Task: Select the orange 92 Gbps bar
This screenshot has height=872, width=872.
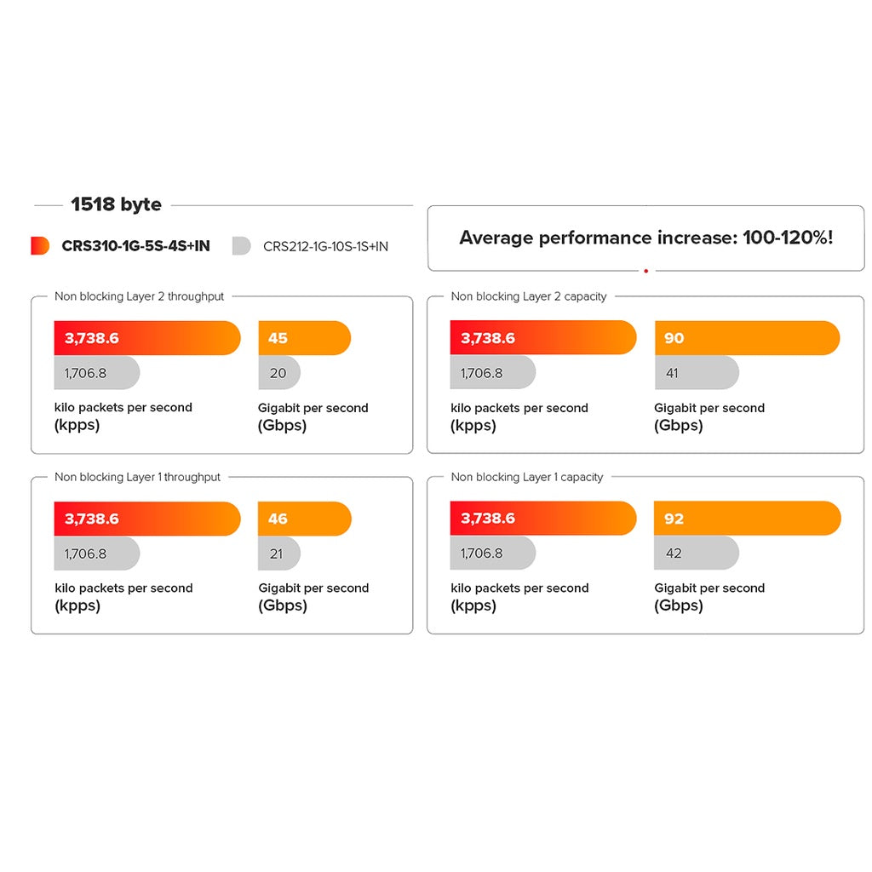Action: click(x=747, y=519)
